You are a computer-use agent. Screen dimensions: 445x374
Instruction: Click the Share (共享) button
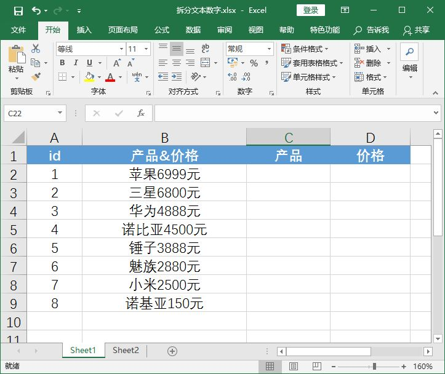416,30
